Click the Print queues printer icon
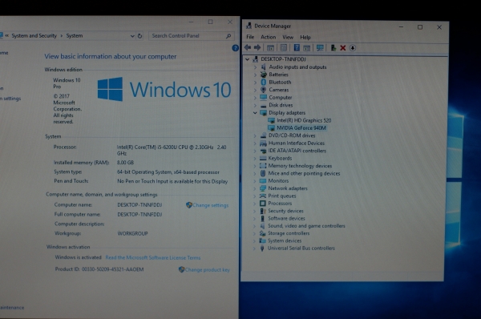This screenshot has height=319, width=481. pos(263,196)
